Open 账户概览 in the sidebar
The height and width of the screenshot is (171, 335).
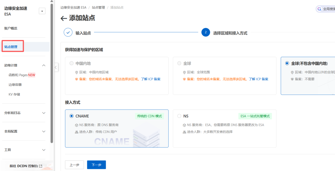(11, 28)
